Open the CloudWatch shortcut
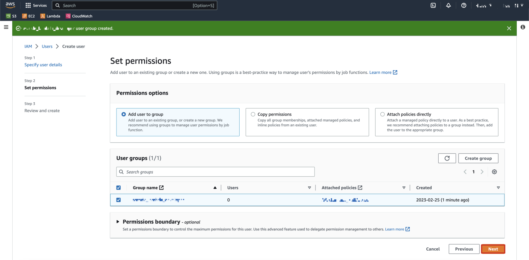The width and height of the screenshot is (529, 260). pos(79,16)
